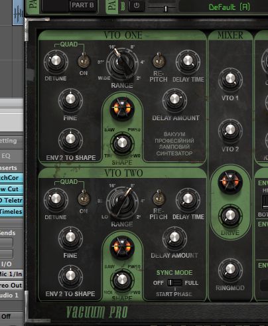Open the Mic 1/In input selector

pos(11,274)
